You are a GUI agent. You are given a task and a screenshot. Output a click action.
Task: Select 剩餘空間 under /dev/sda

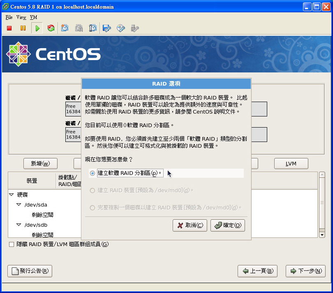click(42, 215)
